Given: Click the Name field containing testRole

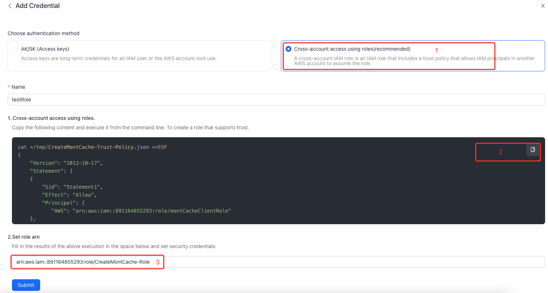Looking at the screenshot, I should (276, 100).
